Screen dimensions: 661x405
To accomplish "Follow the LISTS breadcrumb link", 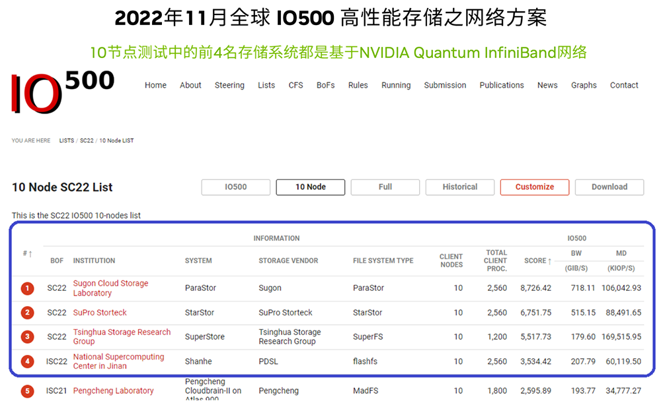I will point(67,140).
